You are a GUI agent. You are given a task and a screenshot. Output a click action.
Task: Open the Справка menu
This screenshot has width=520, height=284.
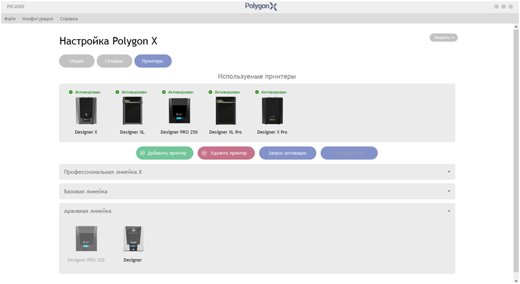coord(69,18)
